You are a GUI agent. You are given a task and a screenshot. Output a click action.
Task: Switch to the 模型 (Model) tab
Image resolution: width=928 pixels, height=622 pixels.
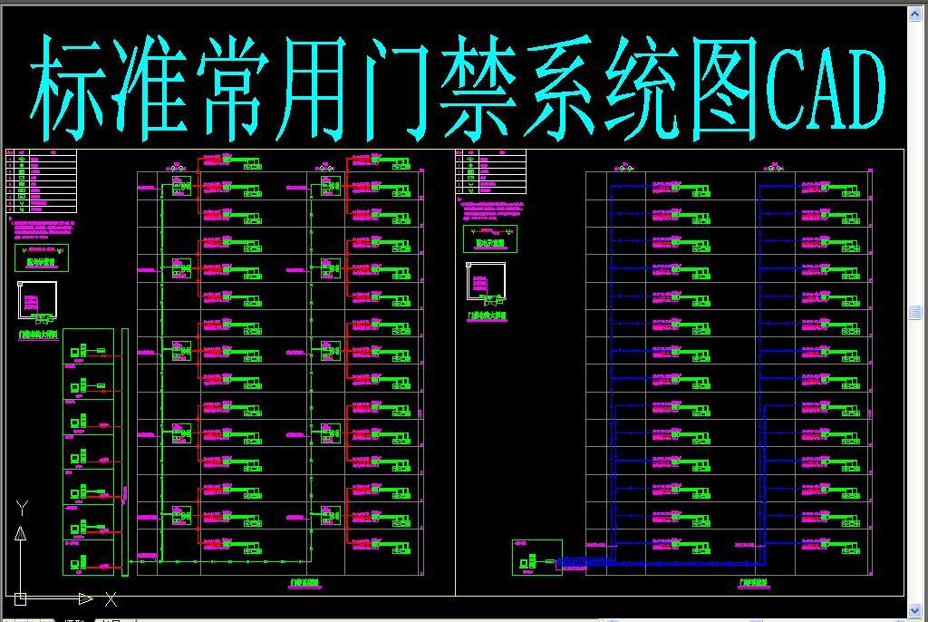(x=72, y=618)
